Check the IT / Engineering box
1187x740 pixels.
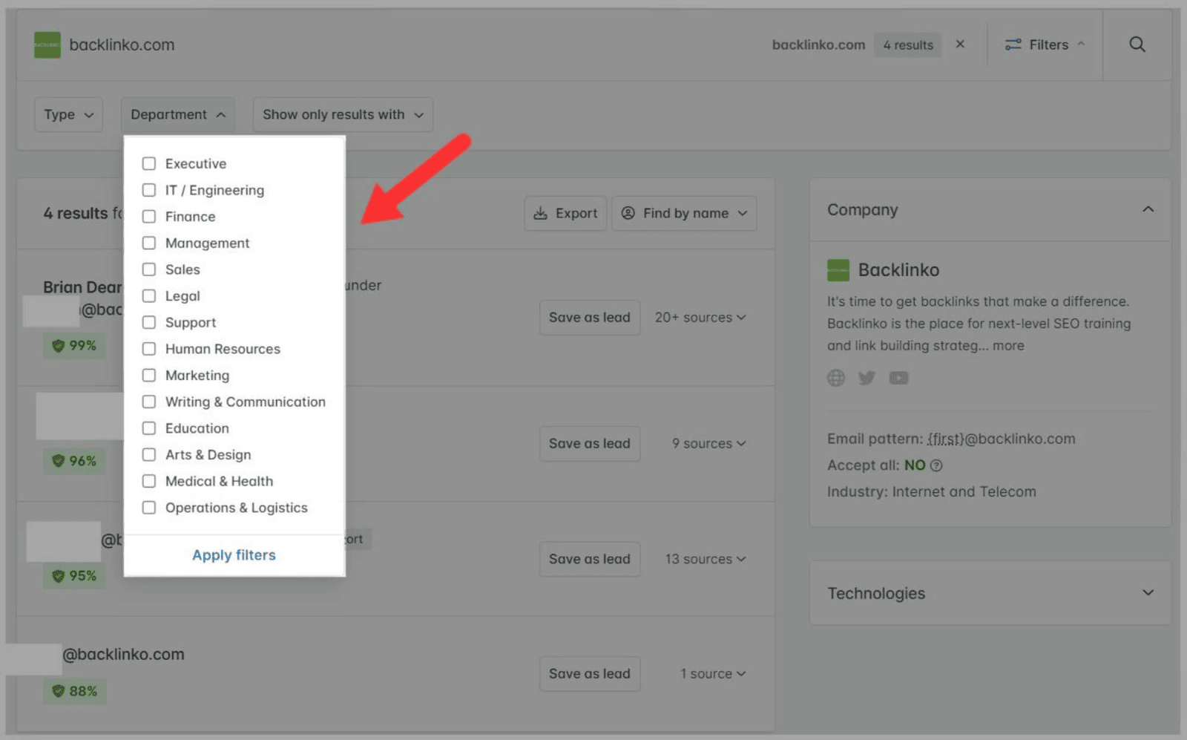point(149,190)
